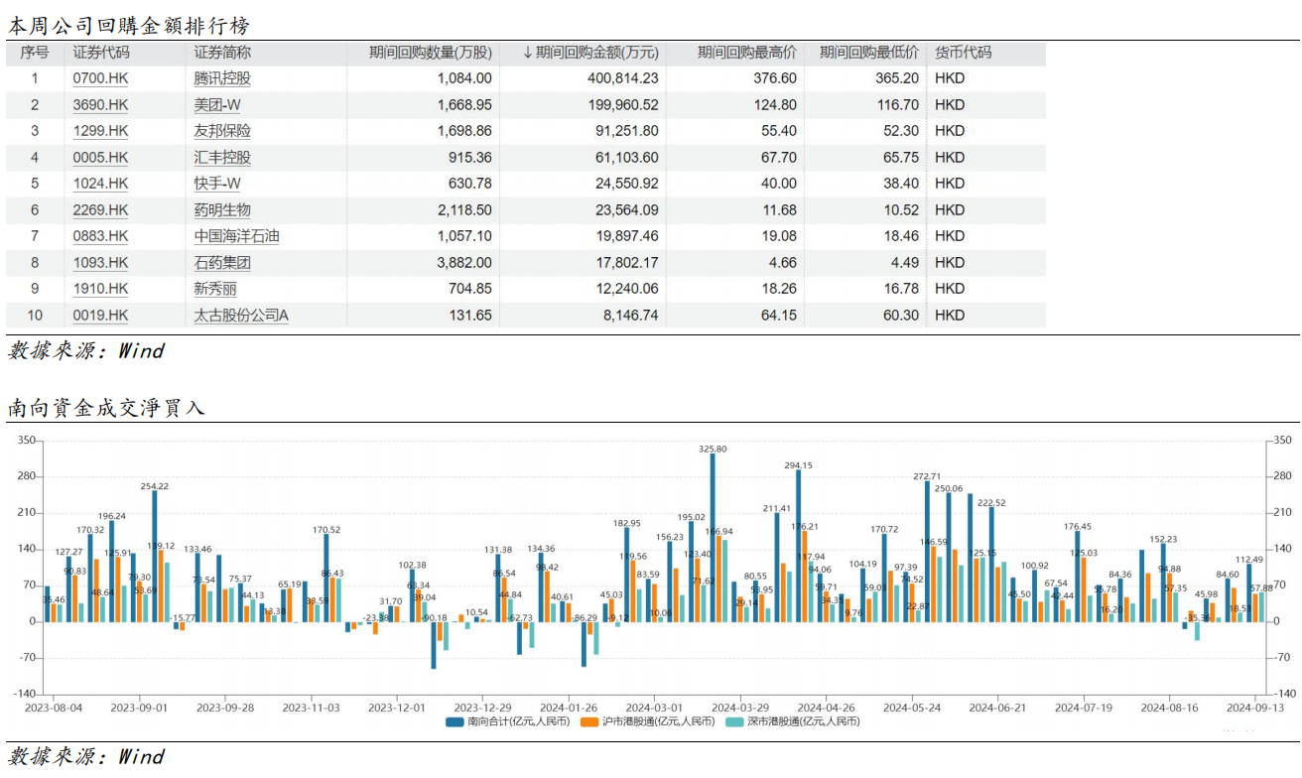The image size is (1302, 778).
Task: Click the 美团-W security name link
Action: click(216, 104)
